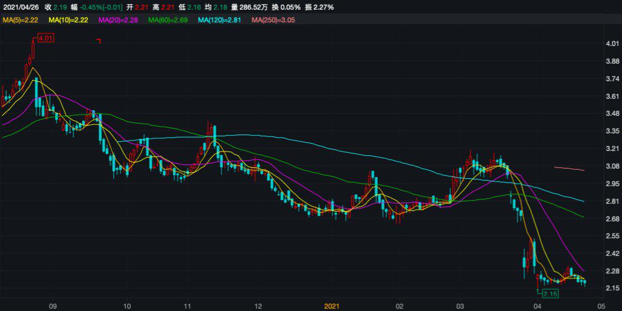The width and height of the screenshot is (622, 311).
Task: Click the tall red candle under 4.01 marker
Action: 33,50
